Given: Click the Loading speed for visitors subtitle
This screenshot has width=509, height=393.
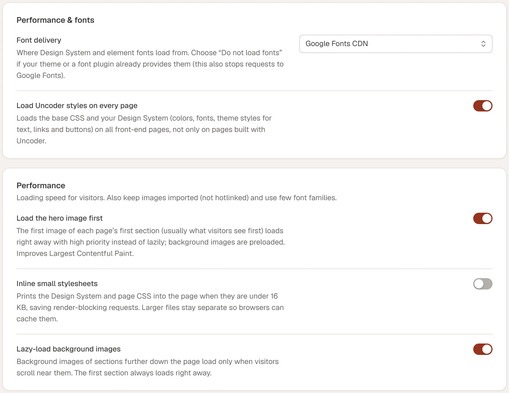Looking at the screenshot, I should pyautogui.click(x=177, y=198).
